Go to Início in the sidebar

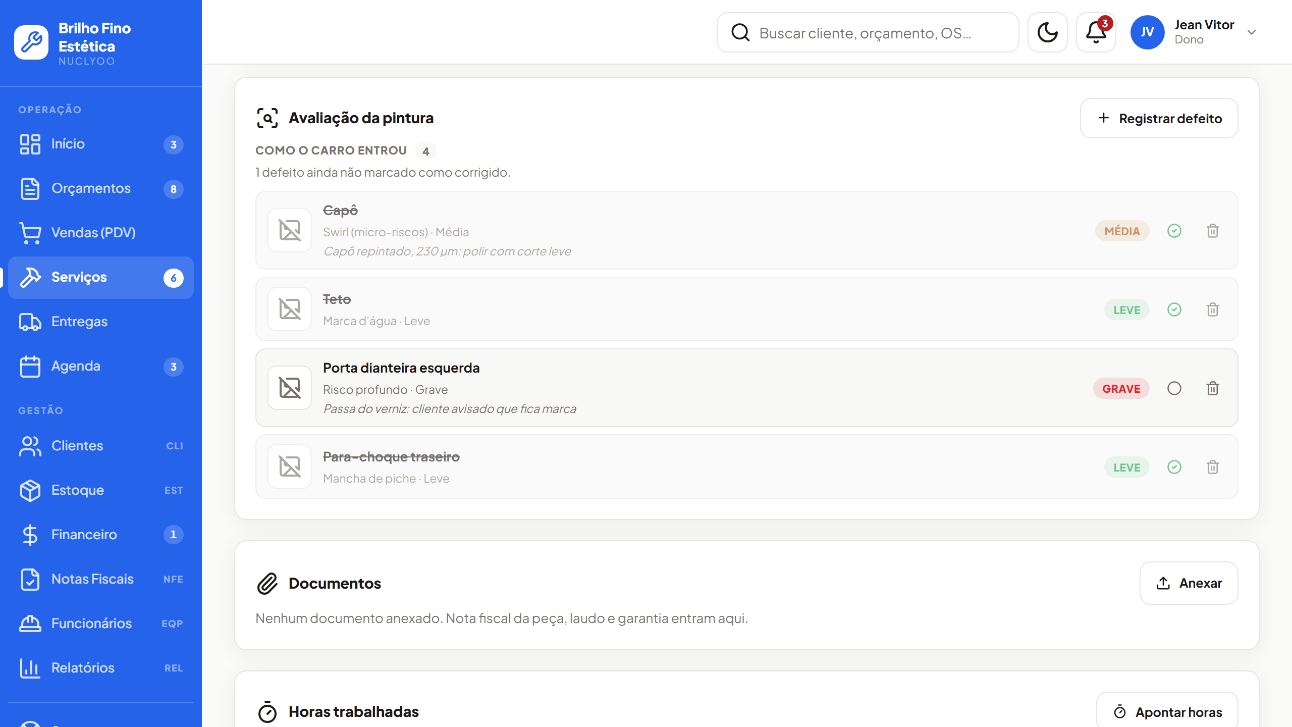point(101,144)
